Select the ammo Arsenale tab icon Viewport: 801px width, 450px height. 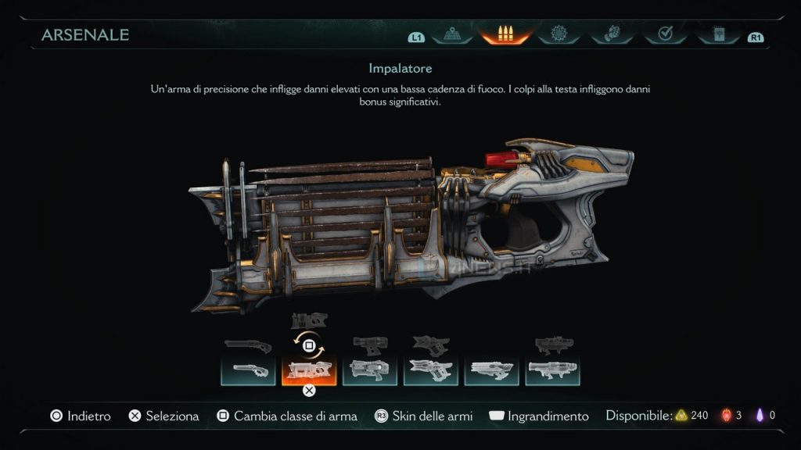pyautogui.click(x=505, y=34)
